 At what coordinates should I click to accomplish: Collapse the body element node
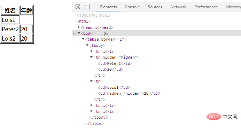(79, 33)
